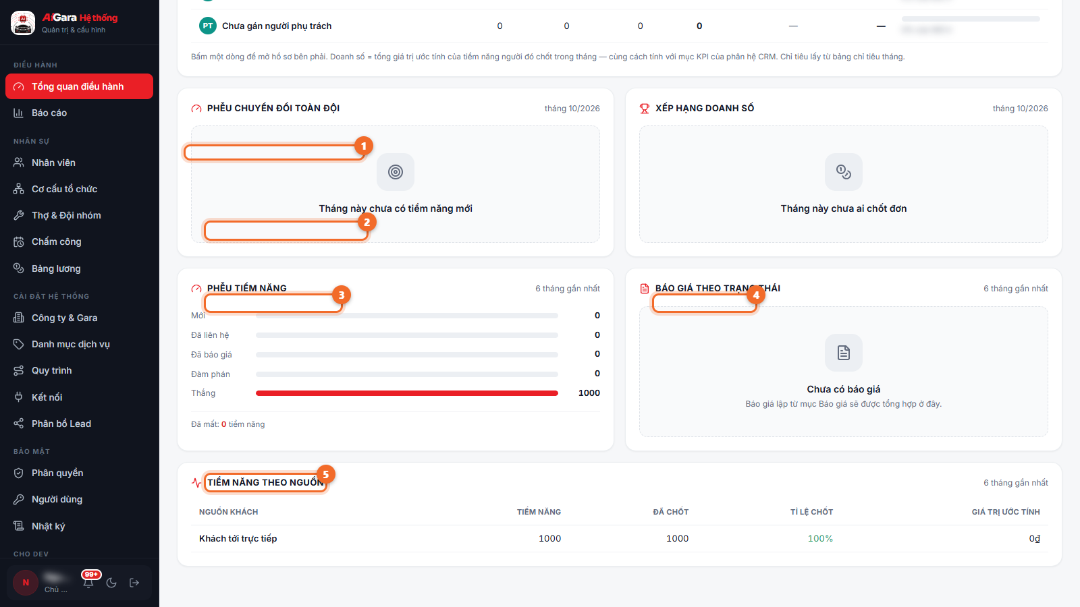1080x607 pixels.
Task: Click the log icon beside Nhật ký
Action: 19,526
